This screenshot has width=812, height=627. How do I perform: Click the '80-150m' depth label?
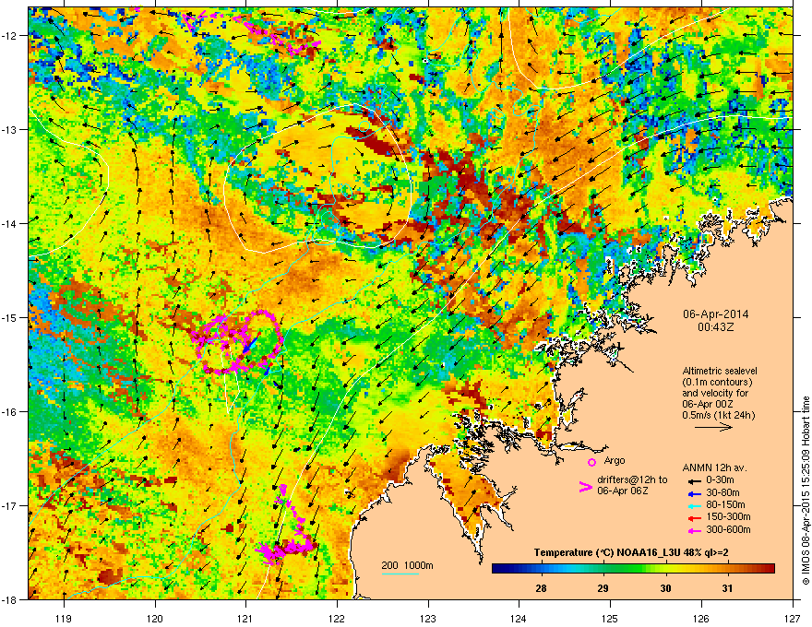(x=725, y=504)
